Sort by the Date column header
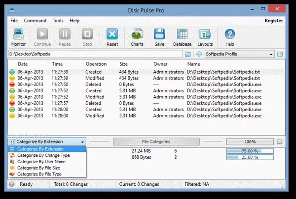Image resolution: width=296 pixels, height=199 pixels. pyautogui.click(x=23, y=64)
